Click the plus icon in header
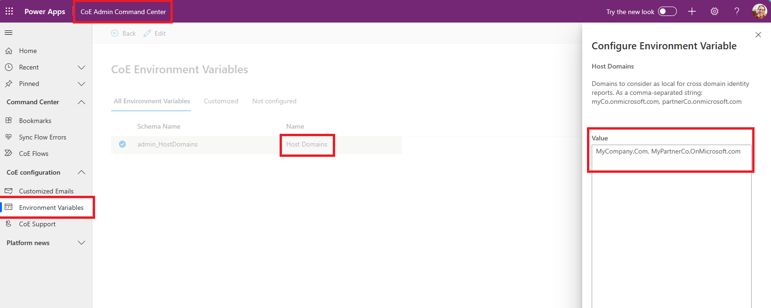 [x=692, y=11]
